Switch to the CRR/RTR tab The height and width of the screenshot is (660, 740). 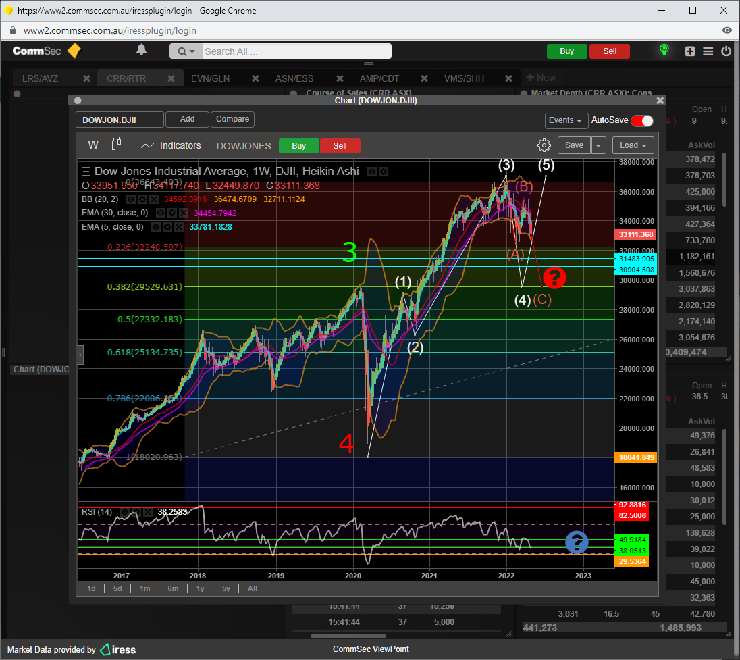pos(126,78)
